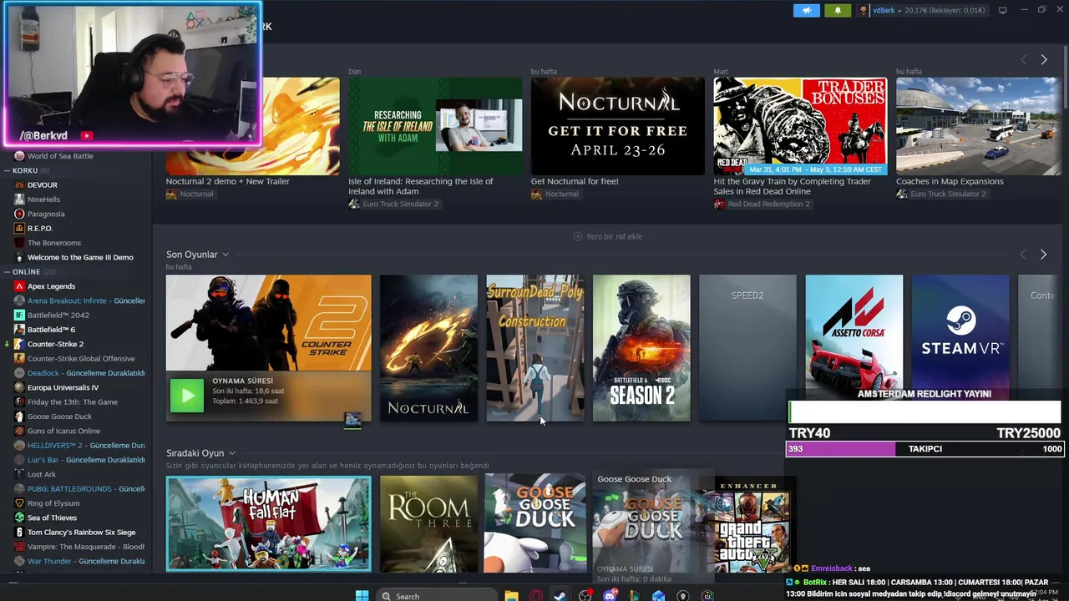Open 'Get Nocturnal for free!' news card

tap(617, 126)
